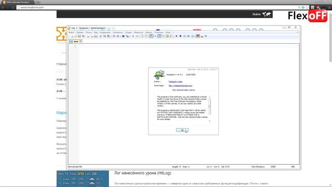
Task: Toggle INS insert mode in status bar
Action: coord(293,167)
